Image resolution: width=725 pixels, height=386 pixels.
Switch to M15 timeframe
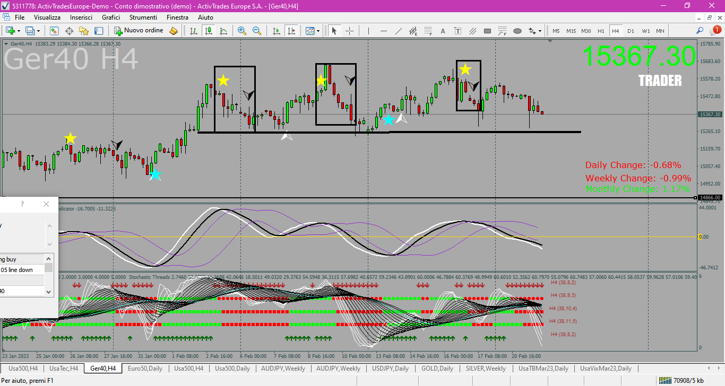571,31
